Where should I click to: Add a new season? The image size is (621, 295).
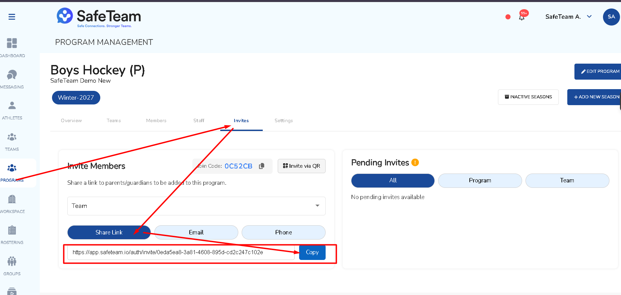[x=595, y=97]
